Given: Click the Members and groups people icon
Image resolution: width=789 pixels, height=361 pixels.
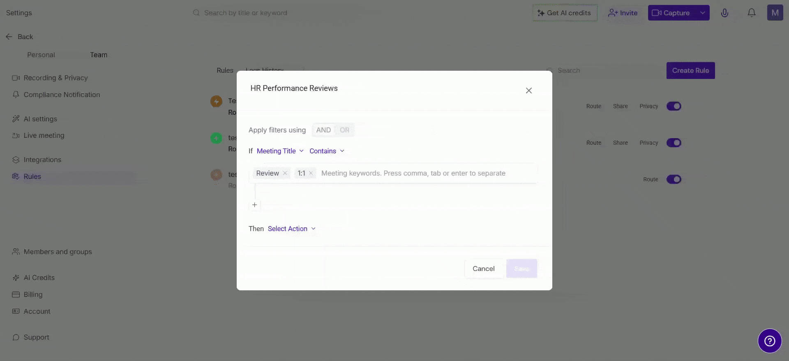Looking at the screenshot, I should coord(16,252).
